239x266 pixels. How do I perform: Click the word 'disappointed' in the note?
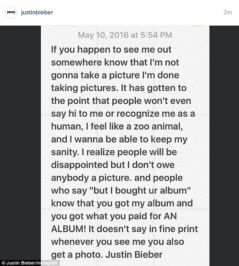click(80, 165)
